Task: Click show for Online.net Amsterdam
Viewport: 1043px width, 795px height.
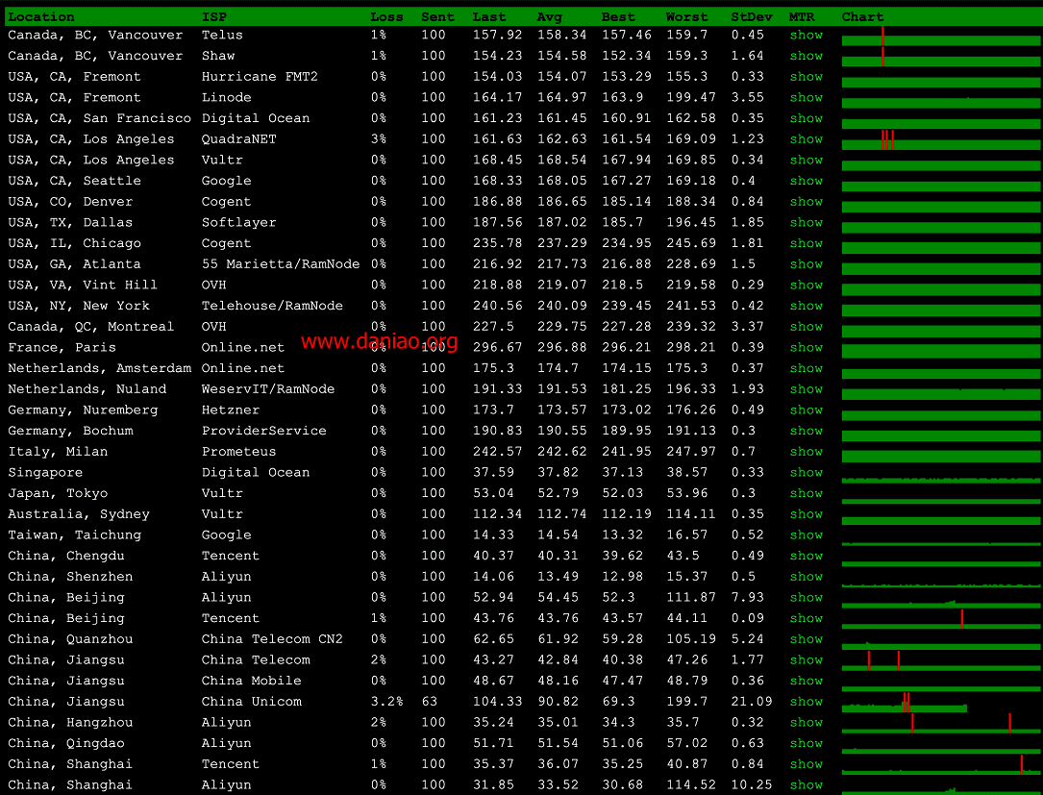Action: [x=807, y=368]
